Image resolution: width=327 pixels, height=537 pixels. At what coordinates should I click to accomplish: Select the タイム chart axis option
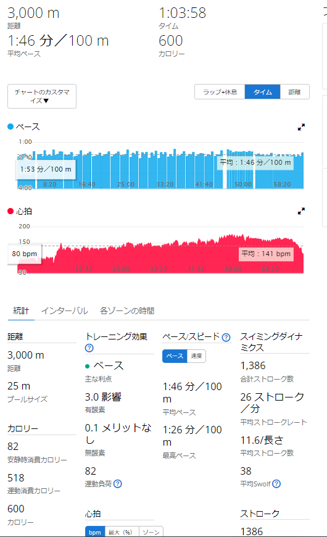click(x=263, y=92)
